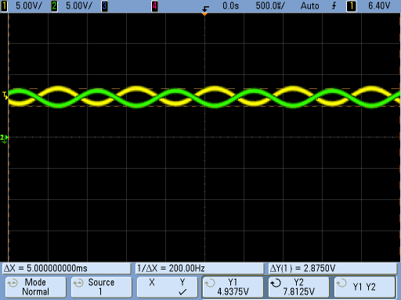Click the channel 1 yellow indicator

[4, 6]
